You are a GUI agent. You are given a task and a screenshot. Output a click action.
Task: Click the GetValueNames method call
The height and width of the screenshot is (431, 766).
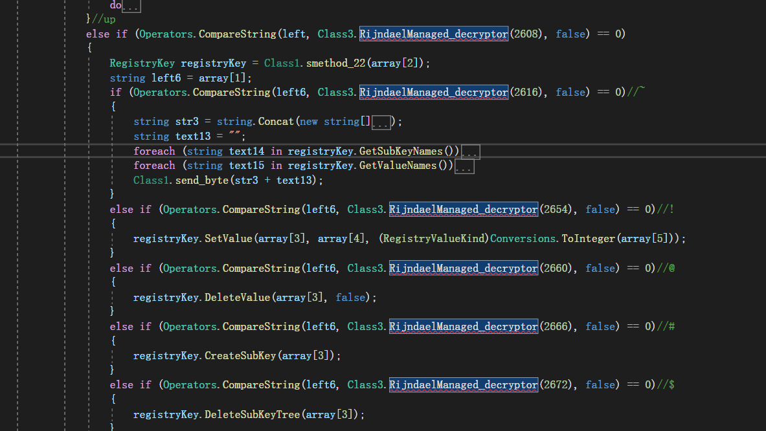[x=398, y=166]
